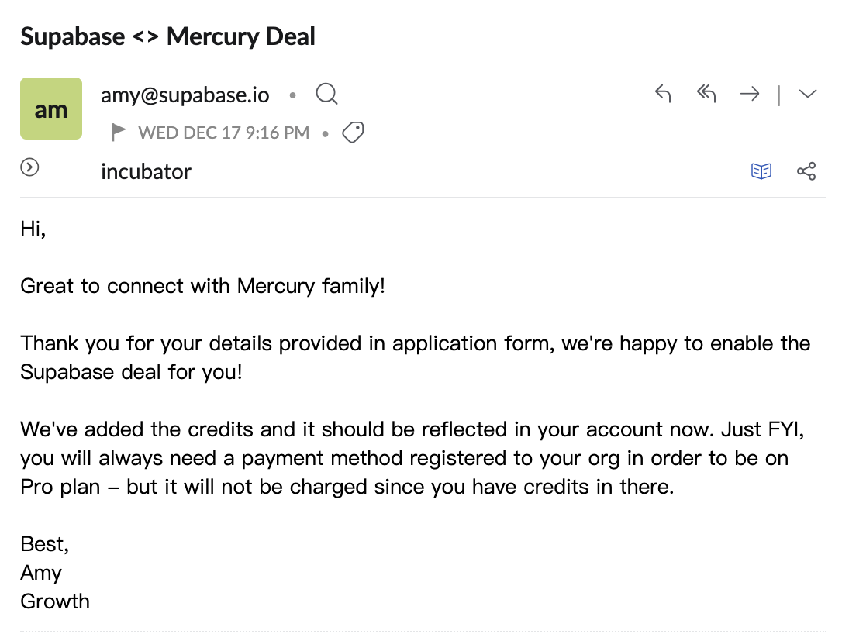
Task: Click the paragraph starting "Thank you for your details"
Action: point(415,357)
